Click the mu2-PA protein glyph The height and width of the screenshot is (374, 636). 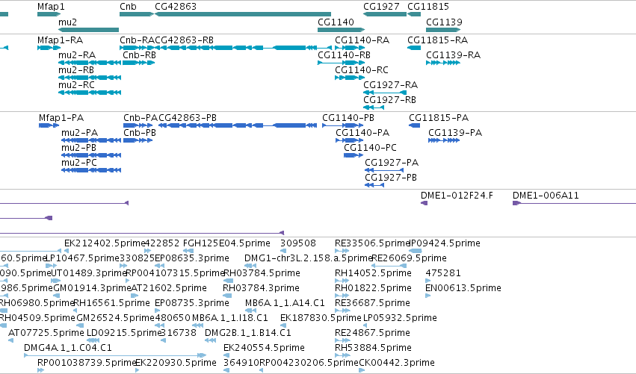point(91,140)
